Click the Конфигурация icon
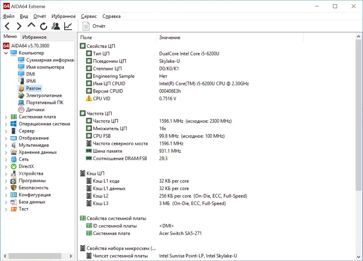 pos(14,195)
